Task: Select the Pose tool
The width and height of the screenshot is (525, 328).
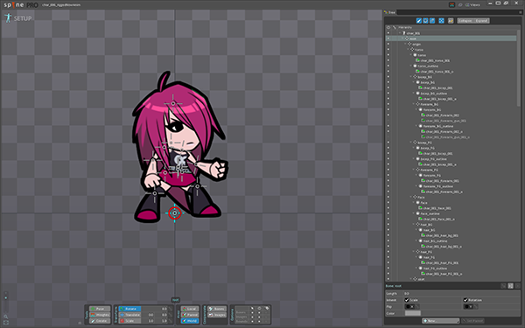Action: tap(100, 309)
